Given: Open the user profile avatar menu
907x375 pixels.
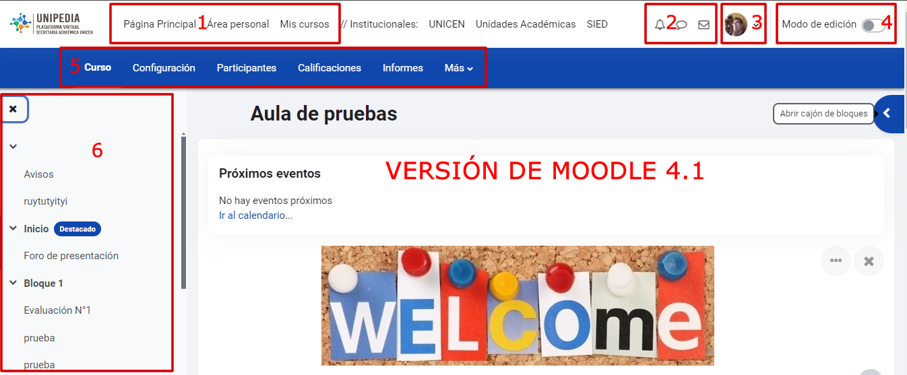Looking at the screenshot, I should pyautogui.click(x=736, y=25).
